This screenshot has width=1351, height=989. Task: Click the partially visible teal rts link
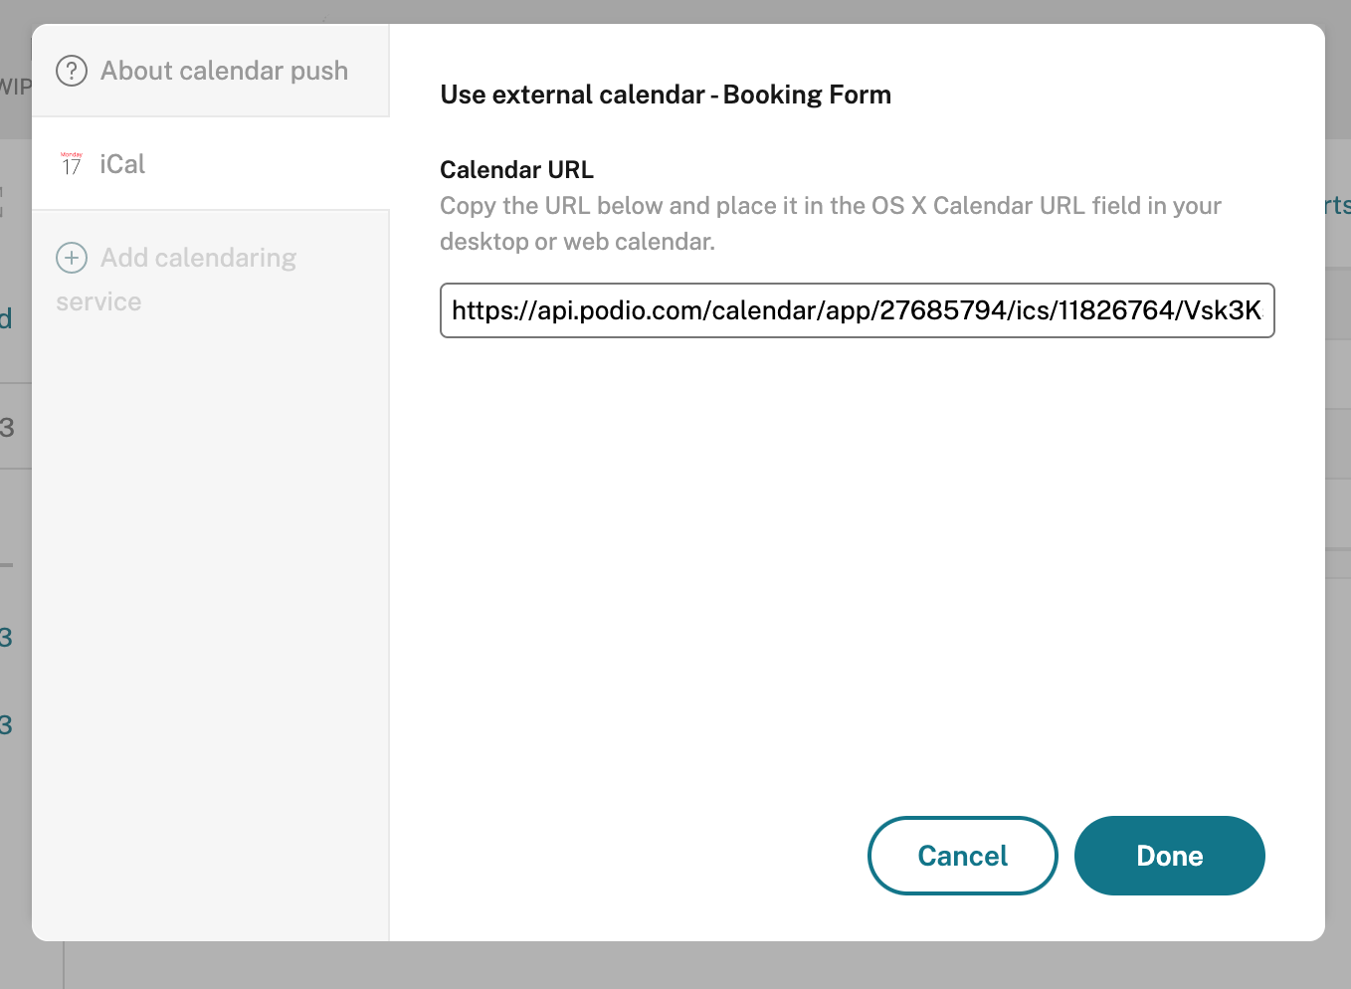pos(1337,205)
